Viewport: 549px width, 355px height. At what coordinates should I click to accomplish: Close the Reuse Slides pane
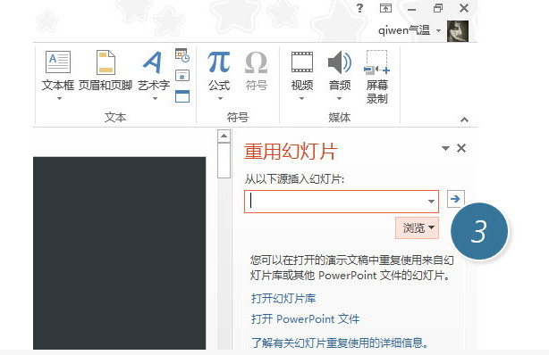[461, 148]
